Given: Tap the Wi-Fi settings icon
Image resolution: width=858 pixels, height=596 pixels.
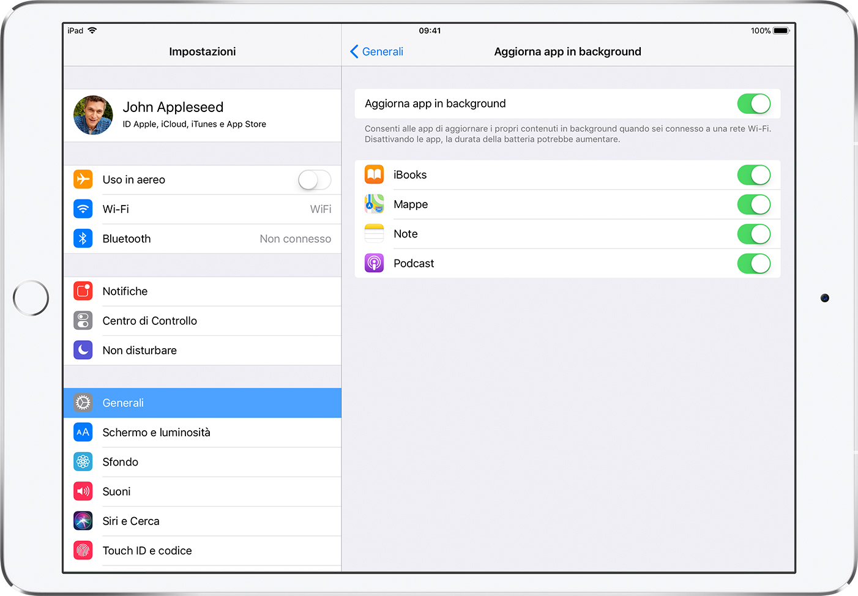Looking at the screenshot, I should point(83,209).
